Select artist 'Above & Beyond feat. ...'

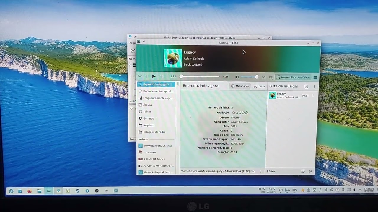156,172
